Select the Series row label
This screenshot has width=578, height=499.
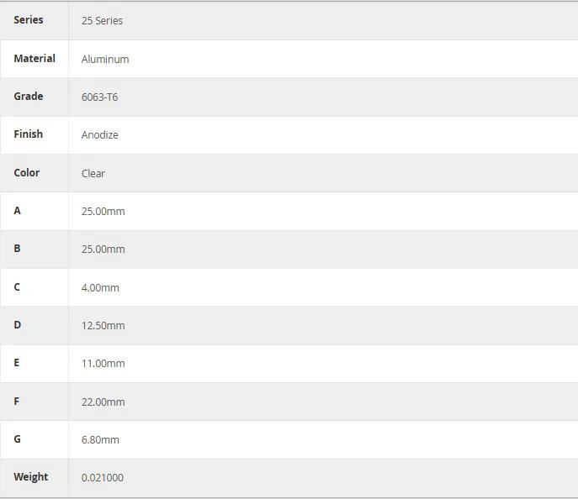pos(29,20)
